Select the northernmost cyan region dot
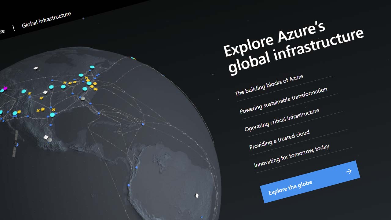 tap(92, 67)
